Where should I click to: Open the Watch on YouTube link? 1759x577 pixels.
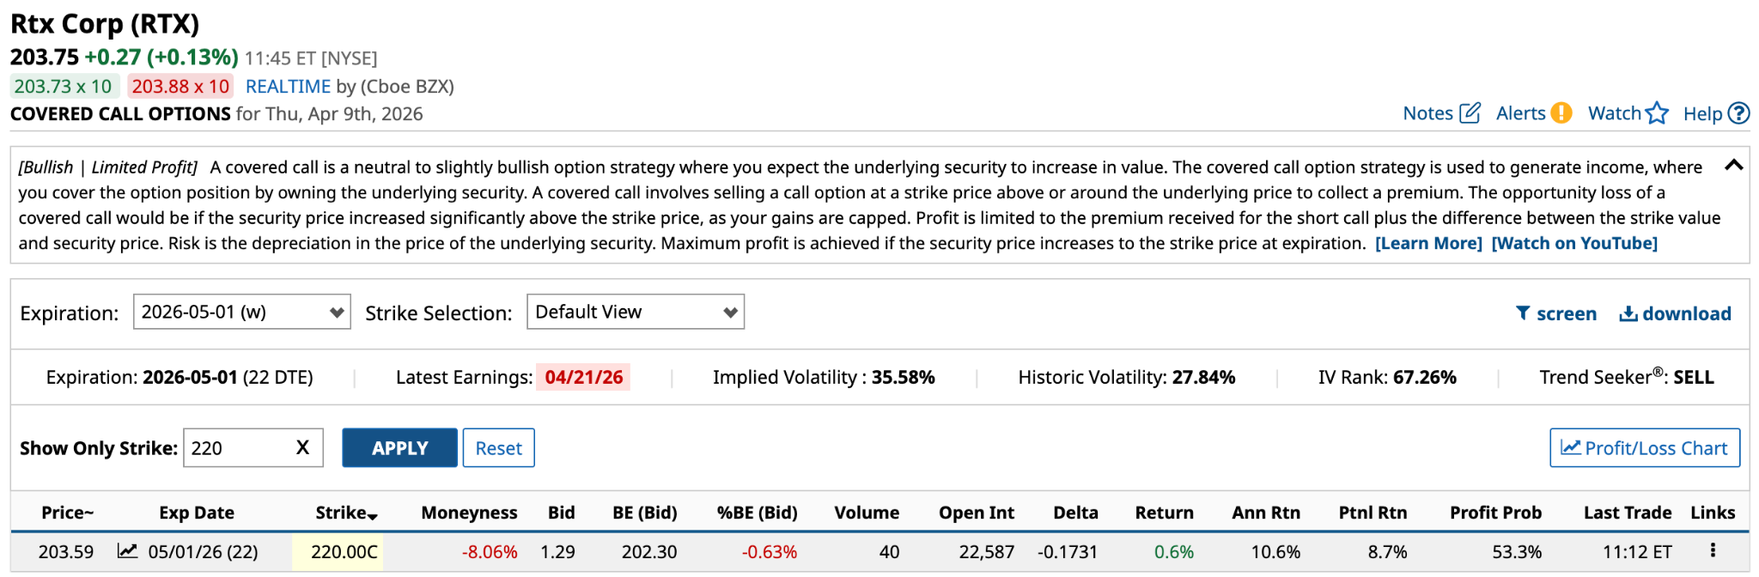point(1573,243)
